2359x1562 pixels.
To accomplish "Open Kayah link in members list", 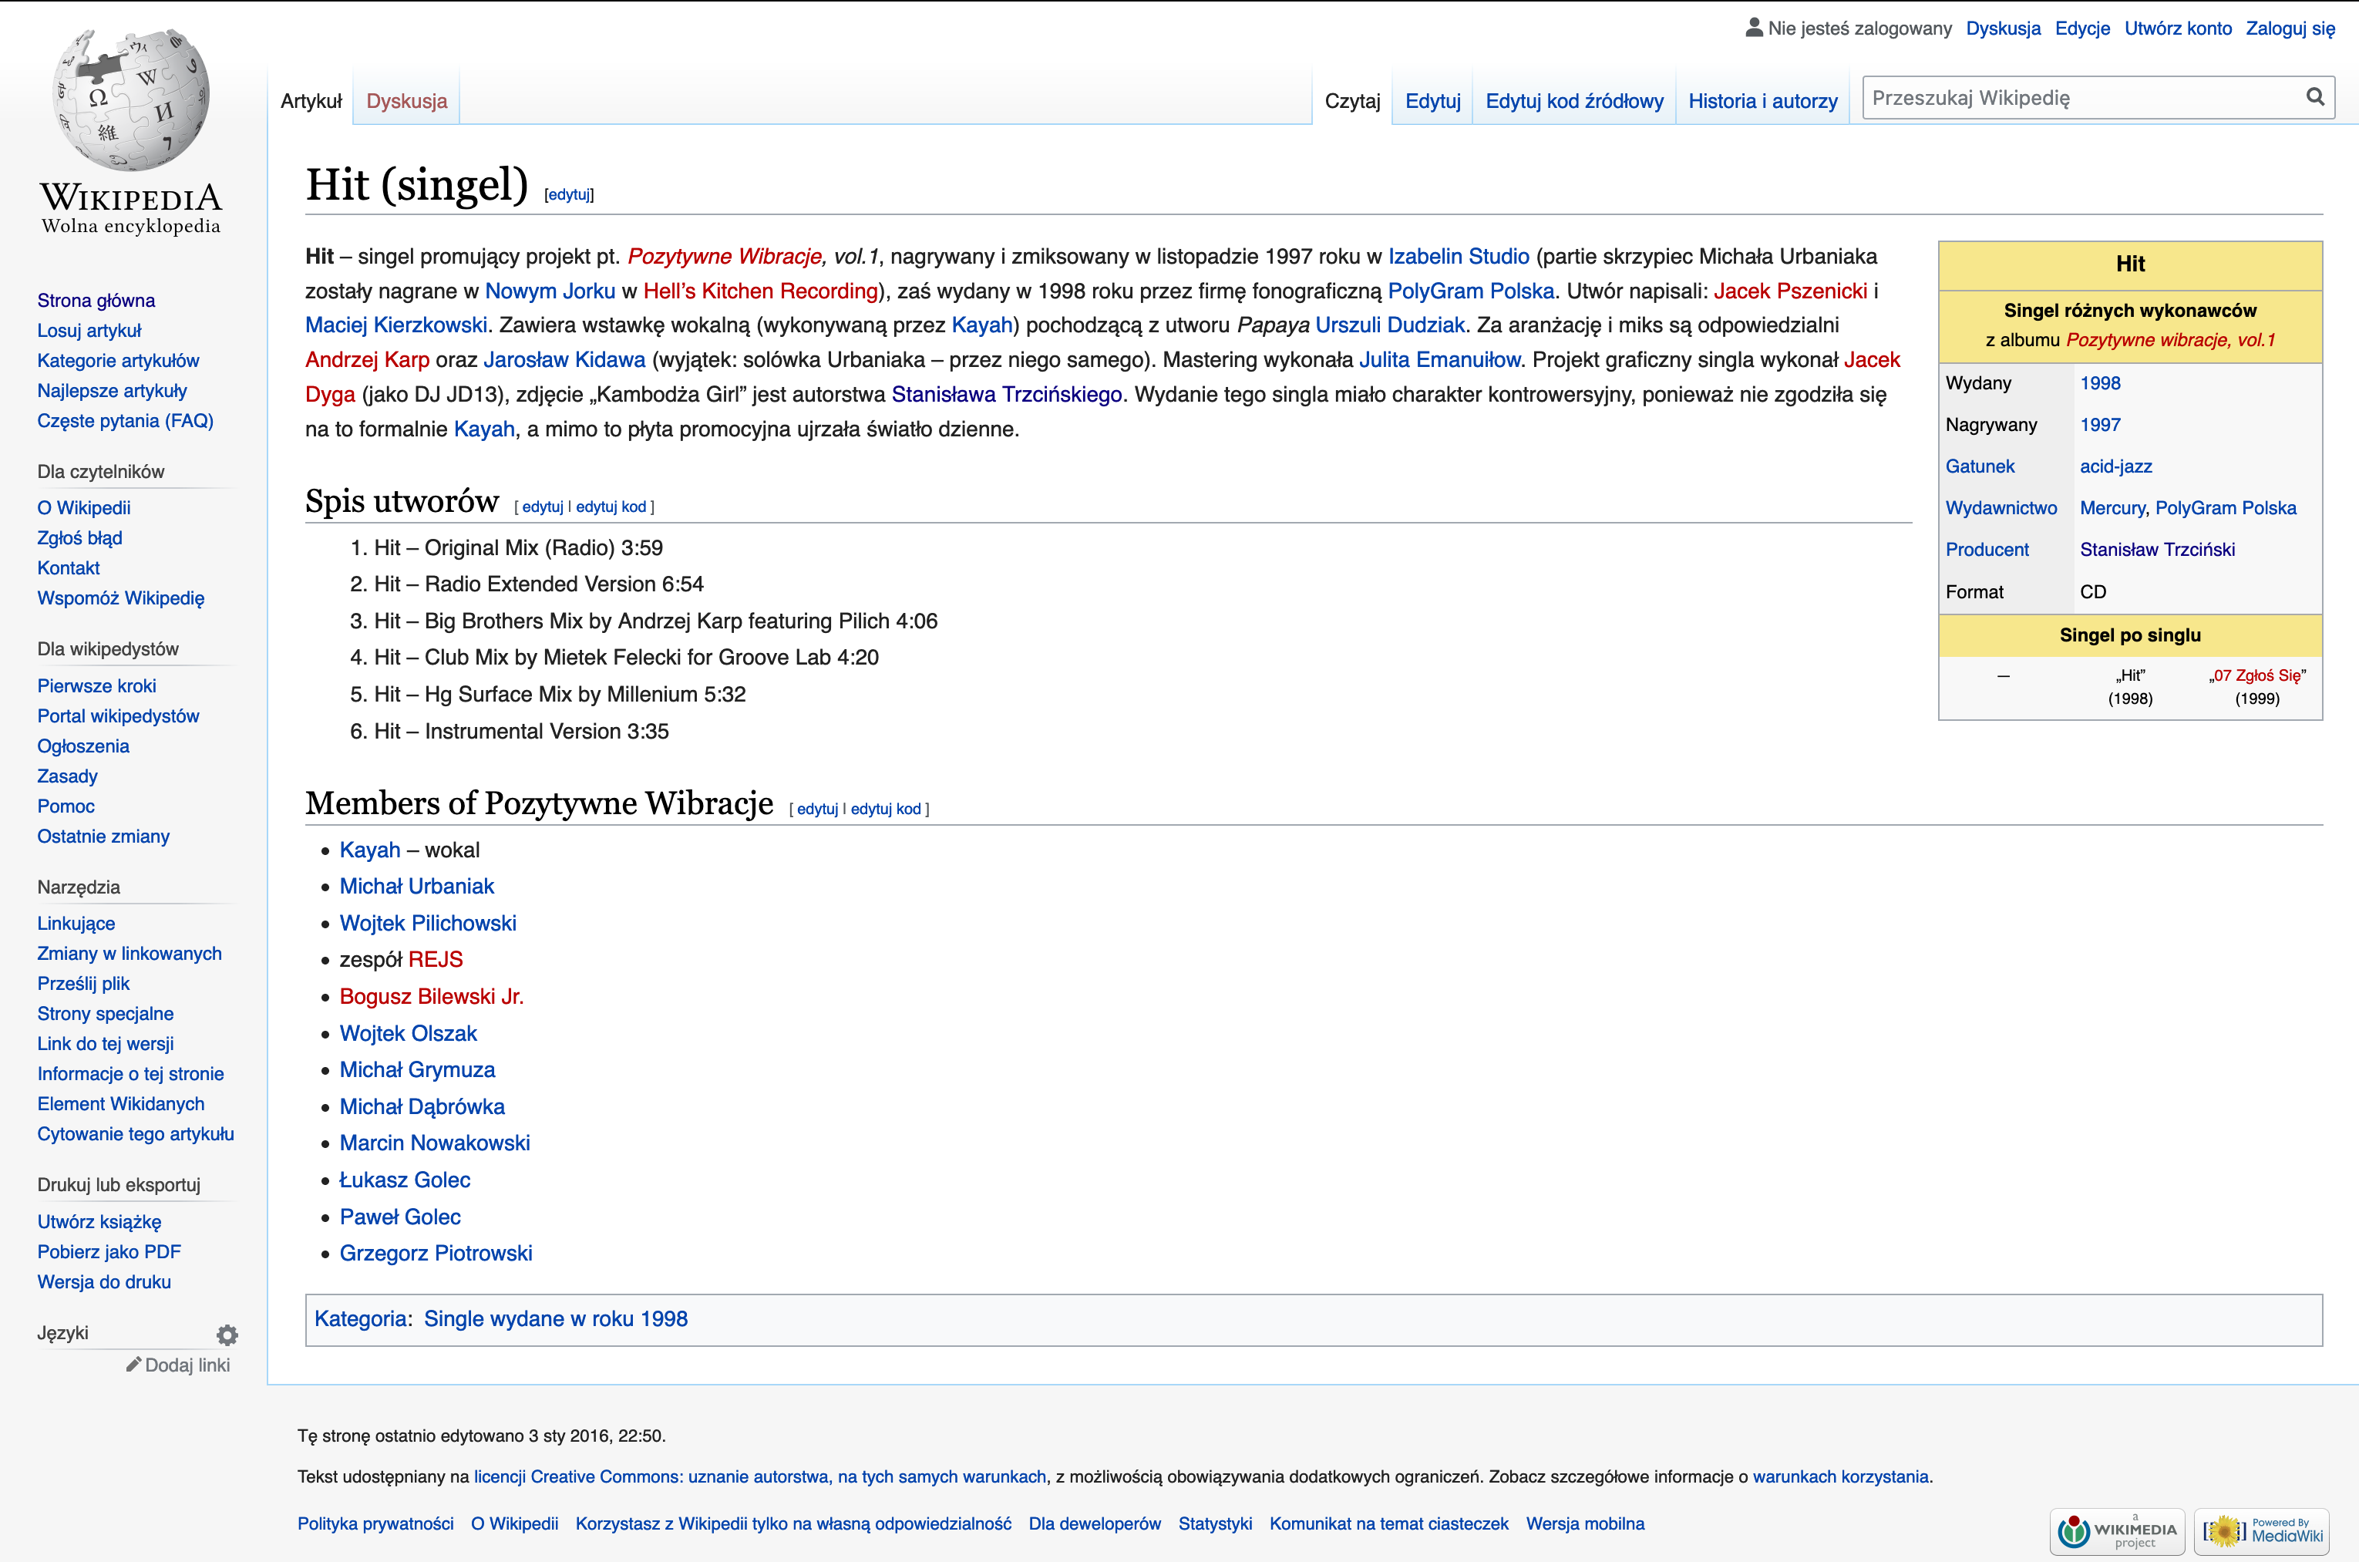I will pyautogui.click(x=369, y=850).
